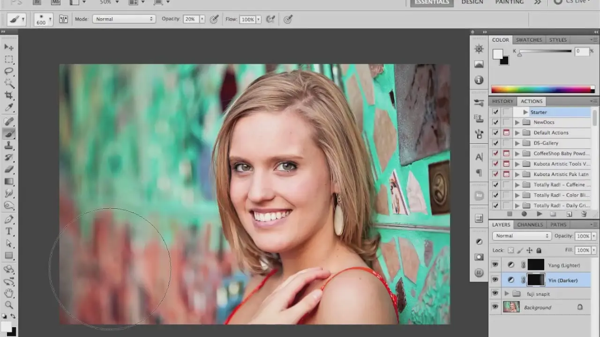Toggle lock transparent pixels in Layers
This screenshot has width=600, height=337.
pyautogui.click(x=511, y=250)
